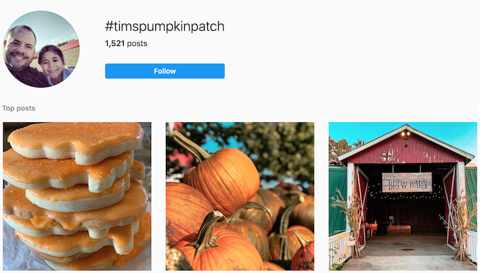Click the foreground pumpkin's curved stem
Viewport: 480px width, 273px height.
coord(207,232)
